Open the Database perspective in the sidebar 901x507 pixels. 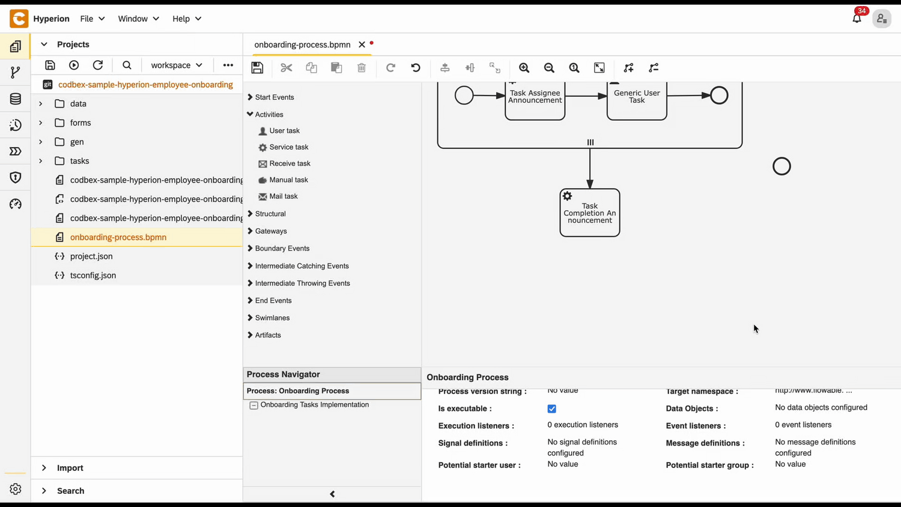15,99
